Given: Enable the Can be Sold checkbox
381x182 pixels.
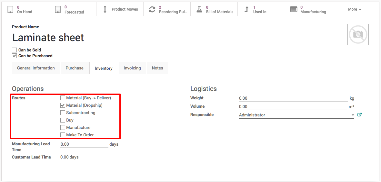Looking at the screenshot, I should [14, 50].
